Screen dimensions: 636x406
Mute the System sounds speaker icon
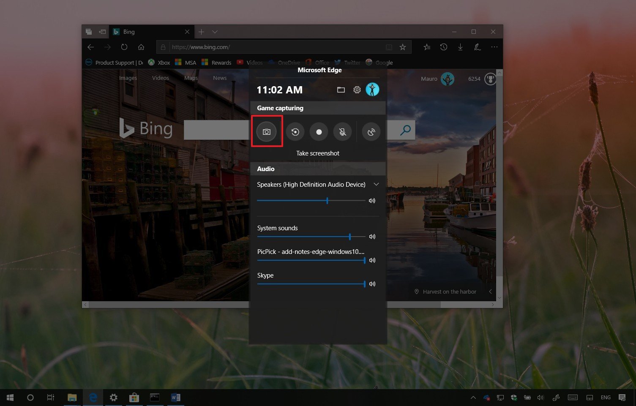point(372,237)
